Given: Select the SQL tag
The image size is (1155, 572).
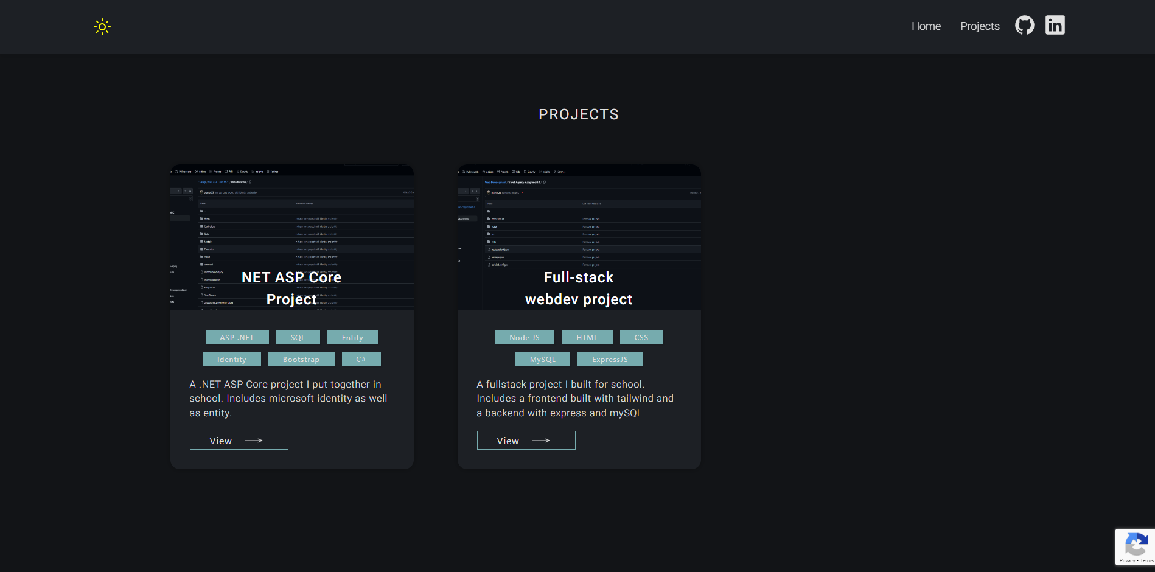Looking at the screenshot, I should [x=298, y=337].
